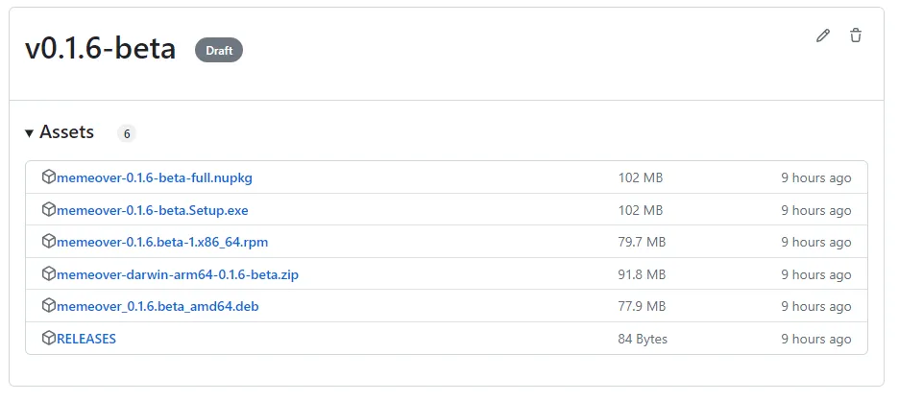Click the Assets heading text
899x401 pixels.
tap(66, 132)
